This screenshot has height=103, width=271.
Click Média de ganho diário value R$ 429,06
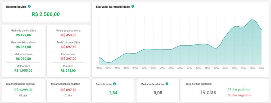pos(23,35)
